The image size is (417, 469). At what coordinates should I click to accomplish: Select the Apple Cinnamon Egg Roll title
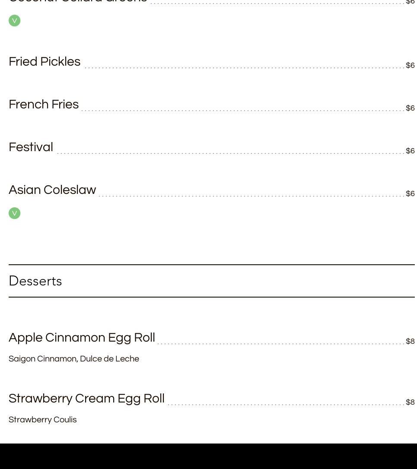tap(82, 338)
